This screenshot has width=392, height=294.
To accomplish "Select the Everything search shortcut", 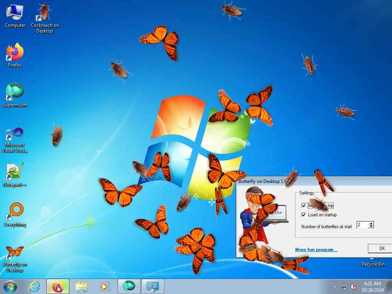I will (x=15, y=214).
